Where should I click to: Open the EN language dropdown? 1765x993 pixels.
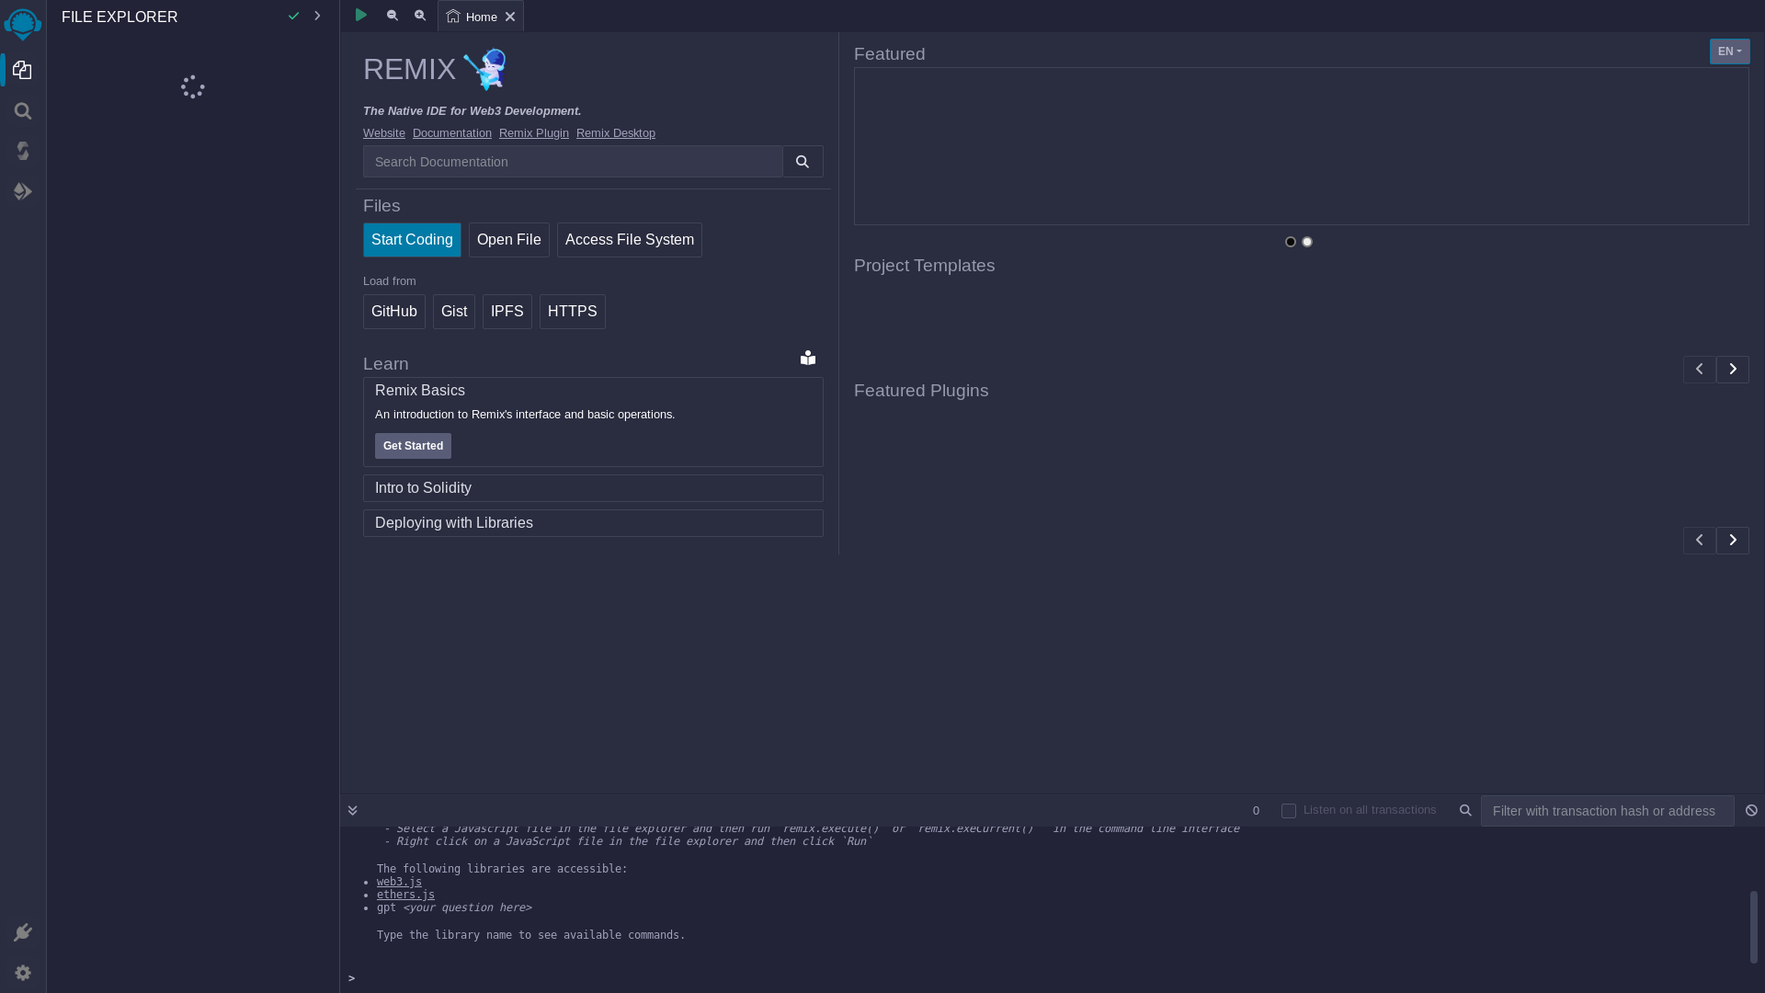click(1730, 51)
